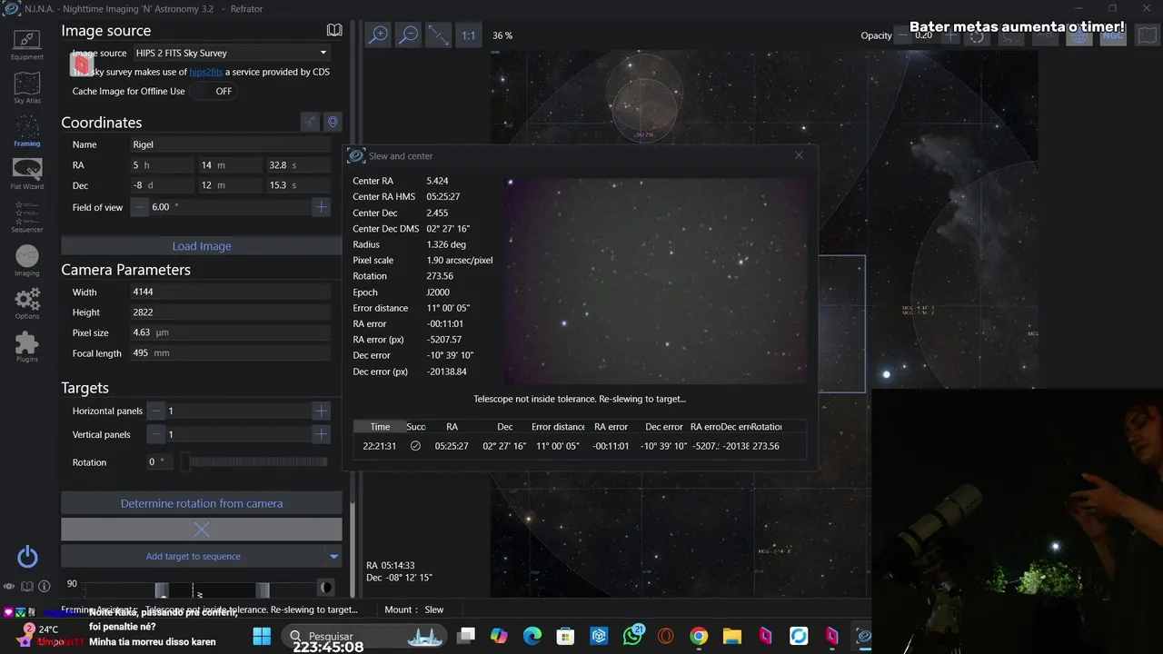Decrease vertical panels count
This screenshot has height=654, width=1163.
(156, 434)
